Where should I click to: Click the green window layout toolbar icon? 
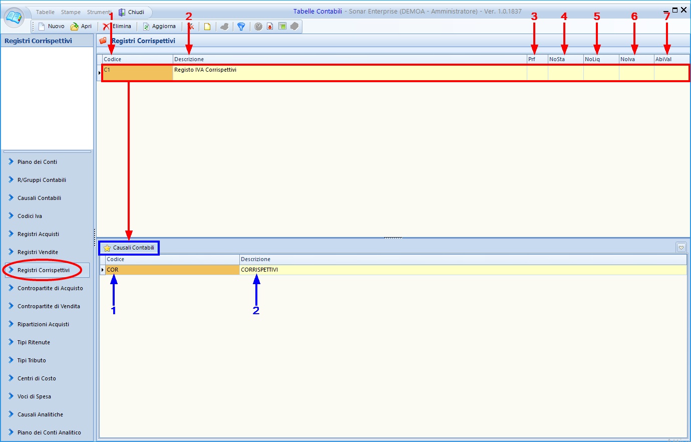(282, 27)
